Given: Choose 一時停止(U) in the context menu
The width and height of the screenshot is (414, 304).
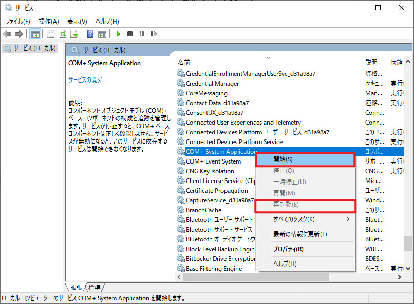Looking at the screenshot, I should 305,182.
